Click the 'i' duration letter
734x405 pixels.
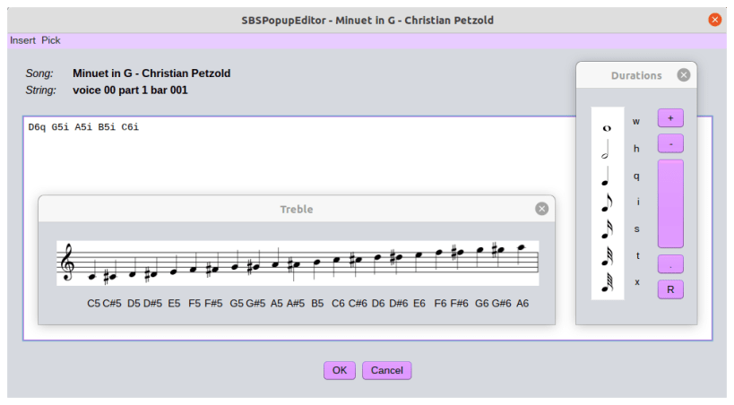pos(637,202)
